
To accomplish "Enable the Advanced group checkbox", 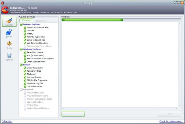I will 21,89.
